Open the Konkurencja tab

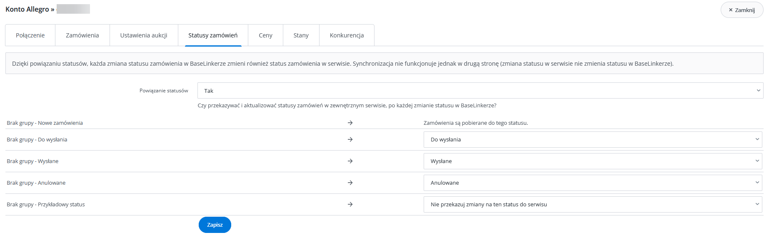coord(347,35)
